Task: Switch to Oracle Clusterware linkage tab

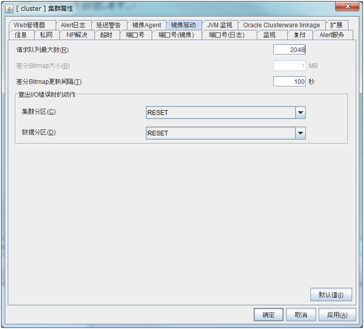Action: [282, 25]
